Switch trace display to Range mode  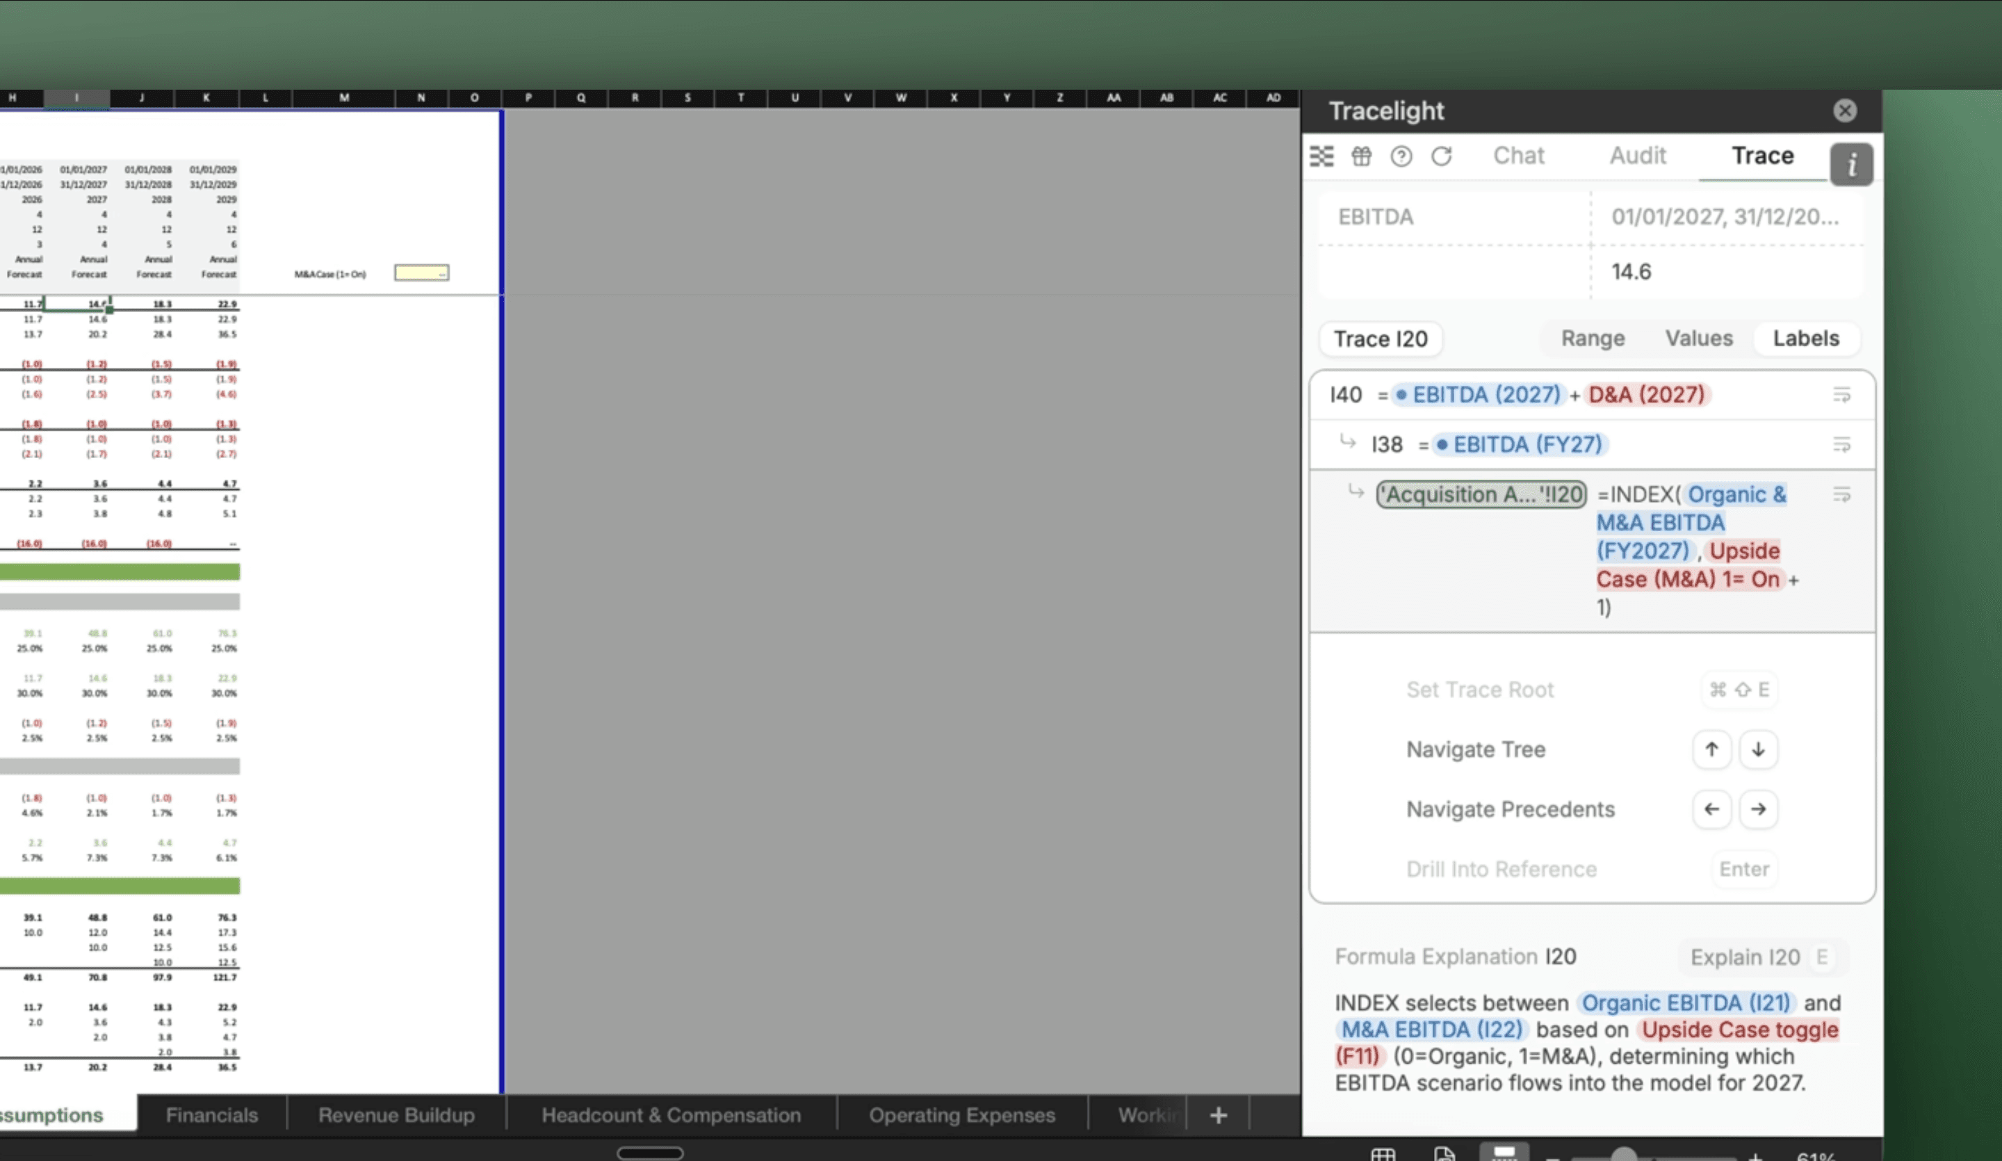point(1592,339)
